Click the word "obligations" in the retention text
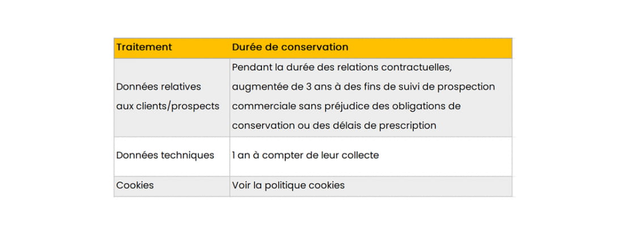Viewport: 635px width, 238px height. (x=417, y=106)
